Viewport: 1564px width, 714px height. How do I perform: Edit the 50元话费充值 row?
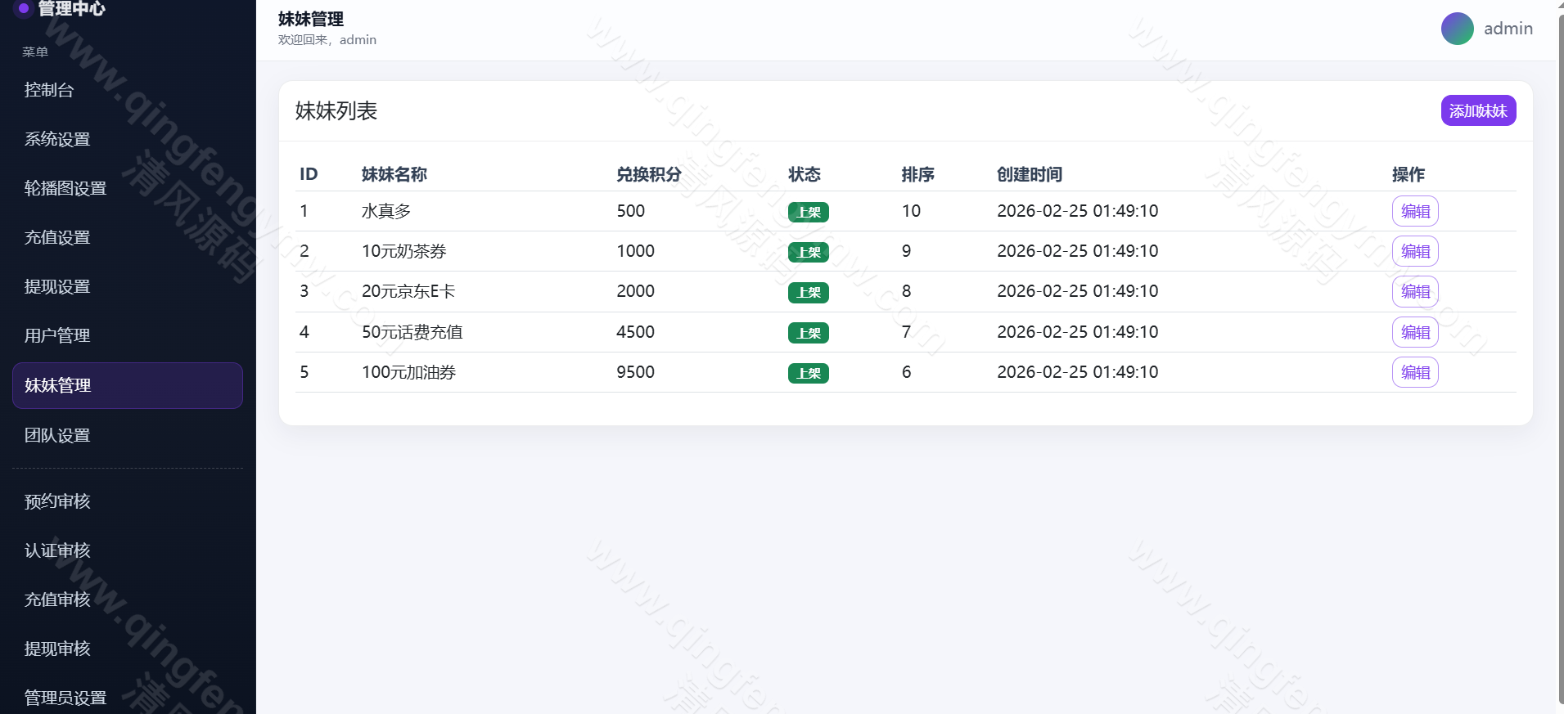pyautogui.click(x=1415, y=332)
